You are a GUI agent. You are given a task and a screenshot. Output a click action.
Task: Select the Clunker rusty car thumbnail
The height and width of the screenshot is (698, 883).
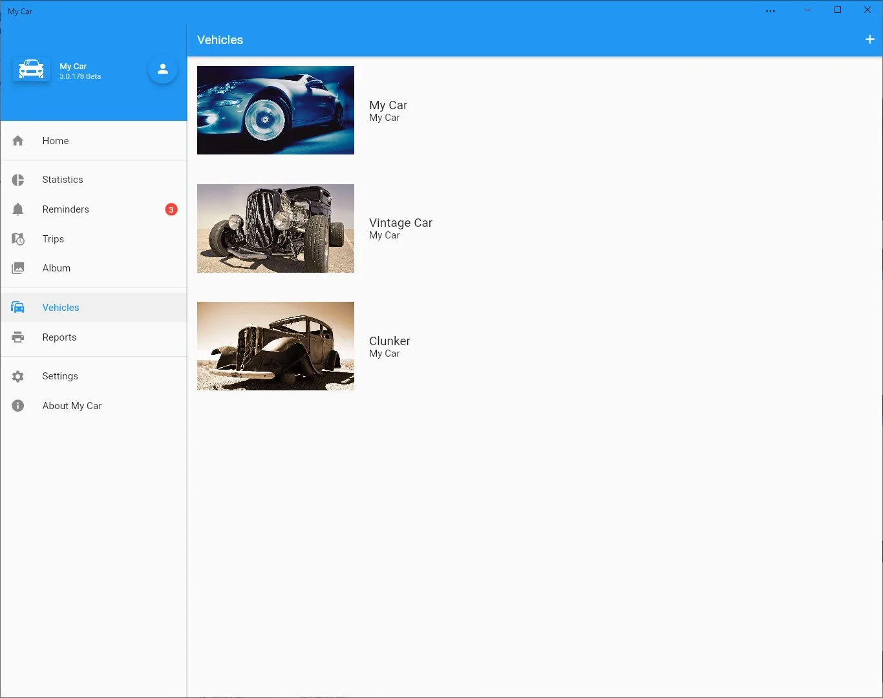[275, 346]
